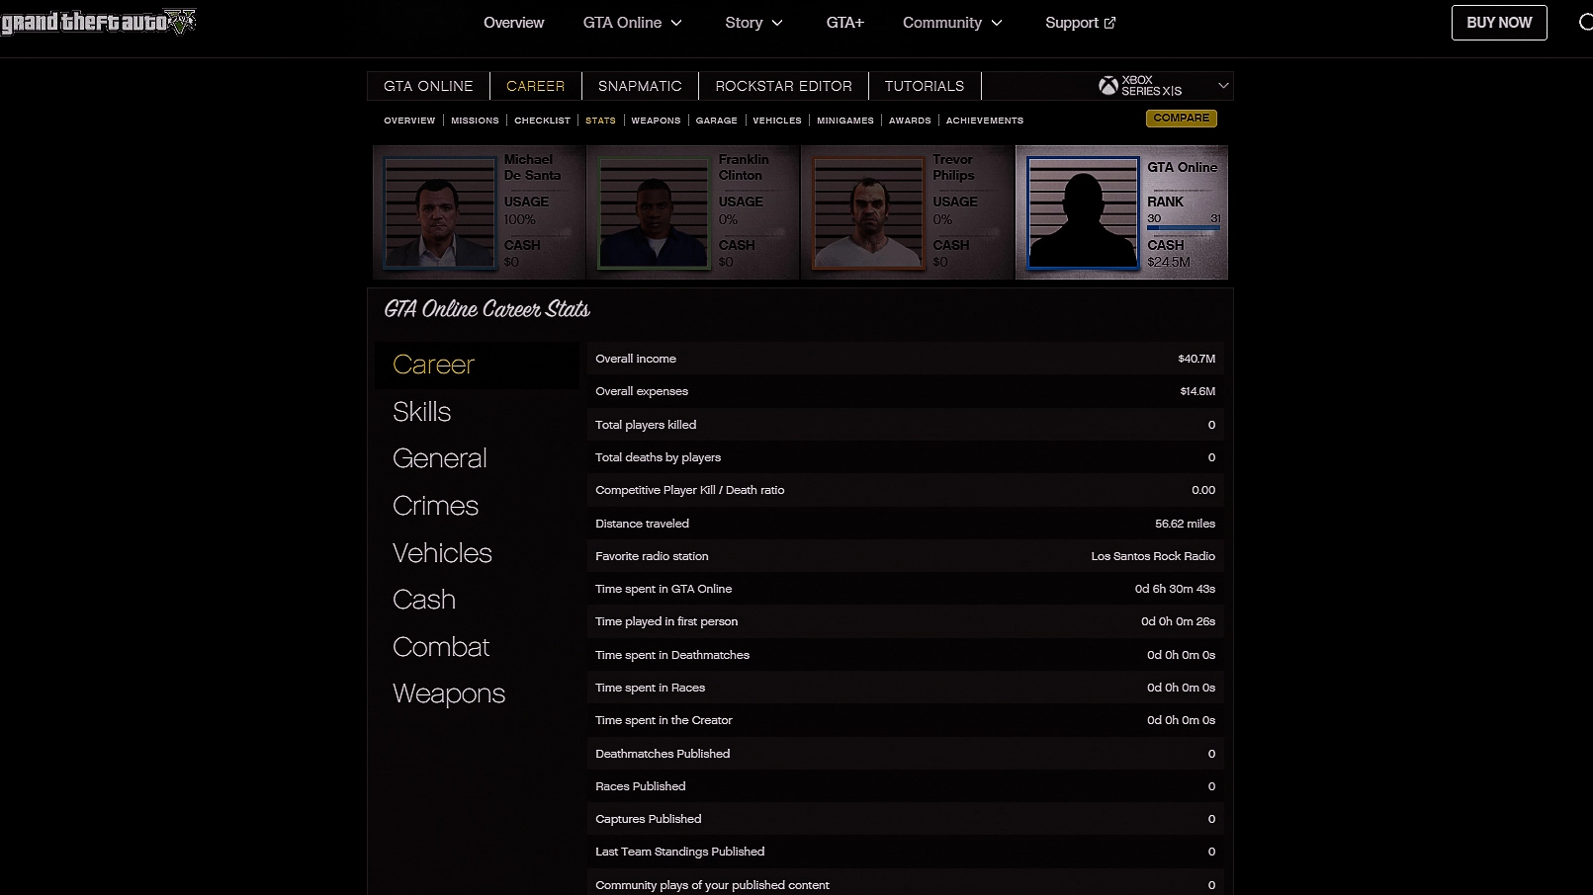Select the ACHIEVEMENTS sub-tab
The image size is (1593, 895).
tap(985, 121)
